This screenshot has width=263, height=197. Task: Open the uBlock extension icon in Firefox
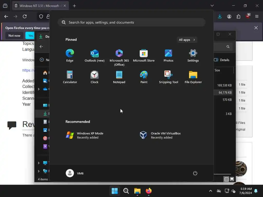point(248,16)
